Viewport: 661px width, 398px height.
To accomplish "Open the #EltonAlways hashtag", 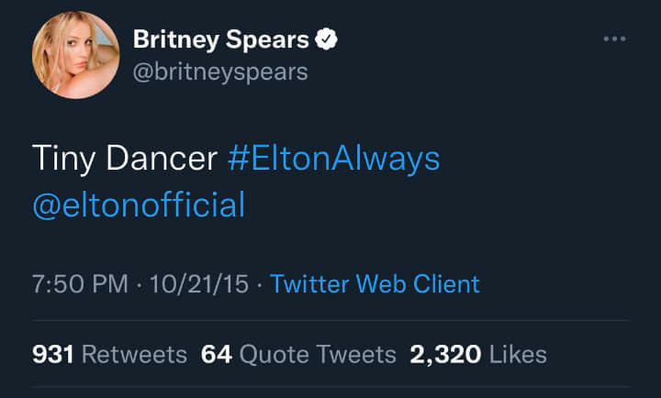I will click(332, 159).
